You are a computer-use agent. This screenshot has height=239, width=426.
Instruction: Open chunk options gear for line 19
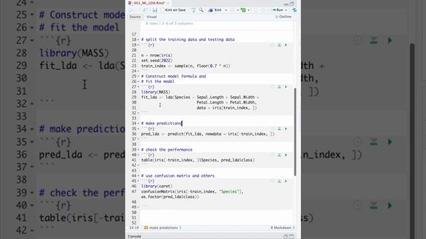pyautogui.click(x=272, y=45)
